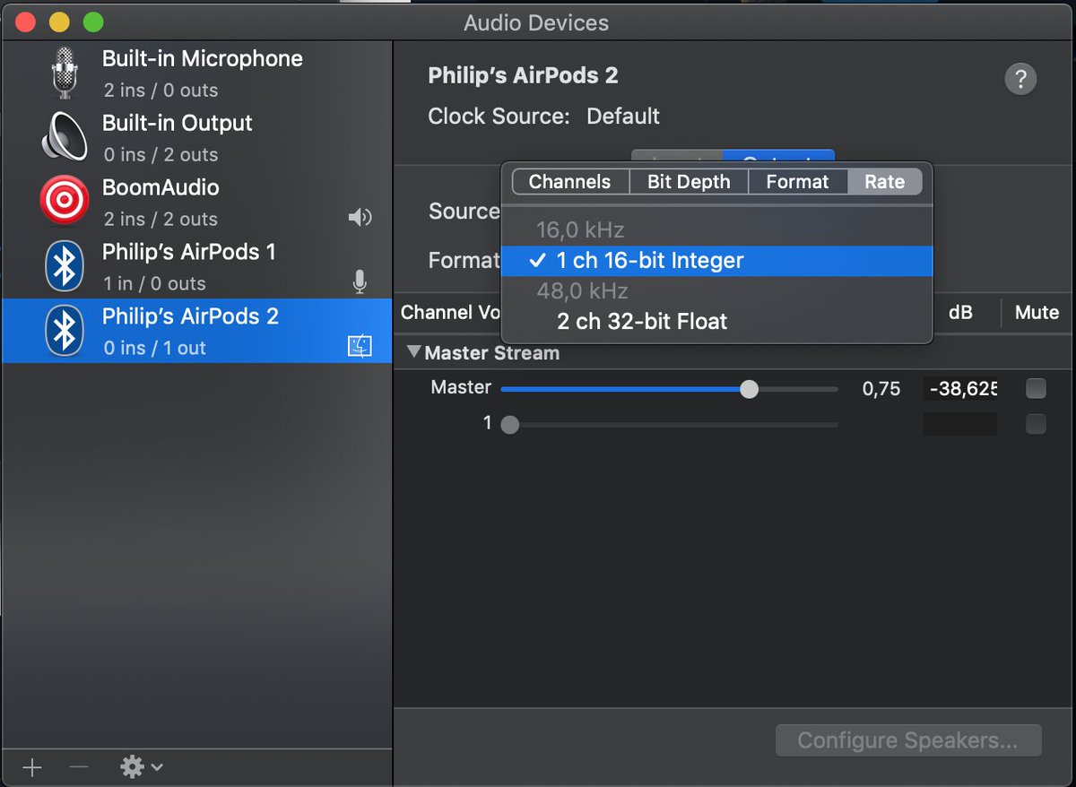This screenshot has height=787, width=1076.
Task: Select Philip's AirPods 1 device name
Action: [189, 252]
